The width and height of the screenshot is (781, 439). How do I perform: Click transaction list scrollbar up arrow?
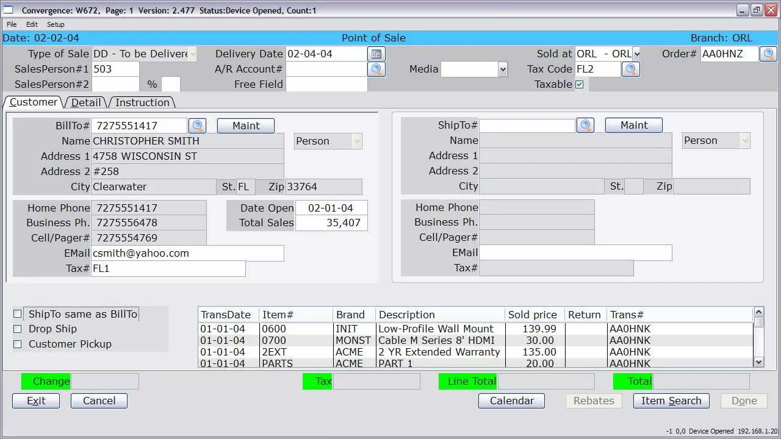pyautogui.click(x=759, y=313)
